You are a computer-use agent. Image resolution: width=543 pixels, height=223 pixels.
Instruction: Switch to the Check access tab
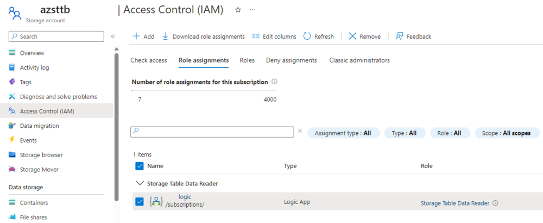148,60
